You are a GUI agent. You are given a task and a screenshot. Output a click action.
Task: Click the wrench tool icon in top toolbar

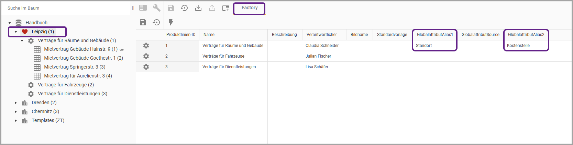(157, 8)
